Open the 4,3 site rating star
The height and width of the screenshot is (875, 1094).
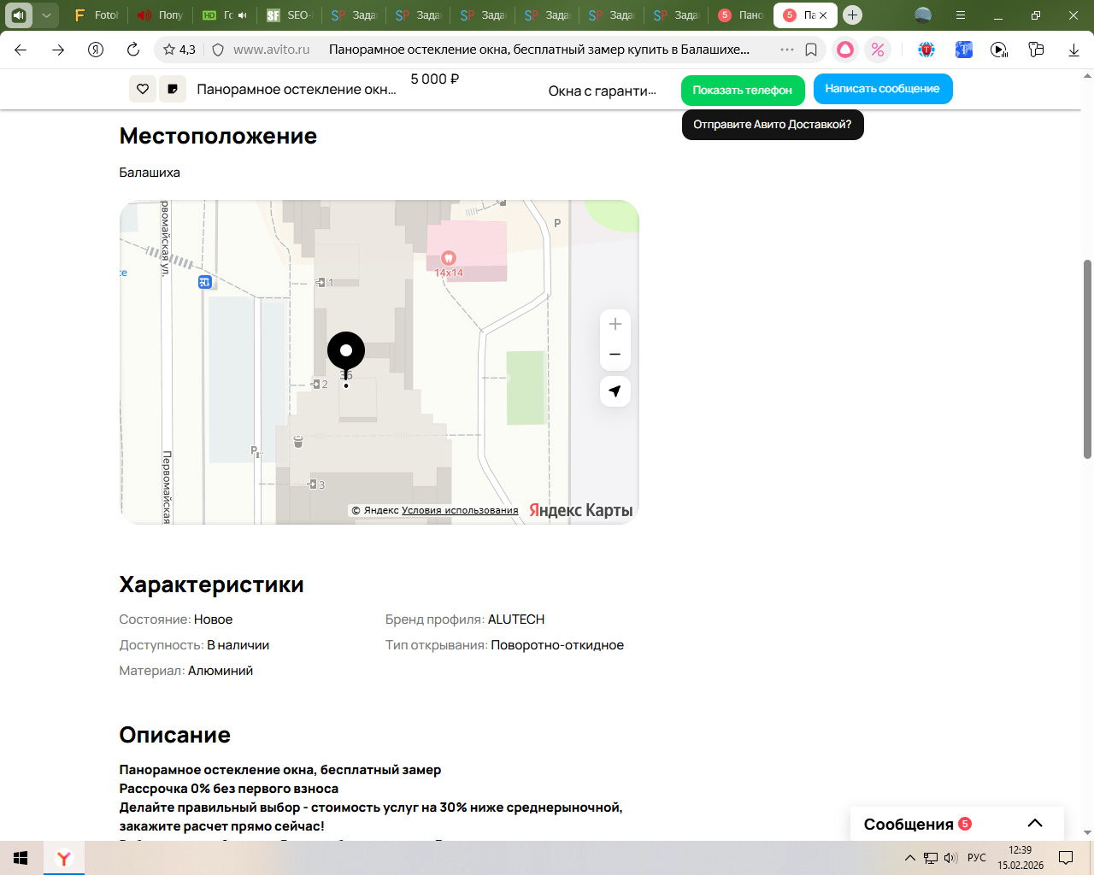point(179,50)
